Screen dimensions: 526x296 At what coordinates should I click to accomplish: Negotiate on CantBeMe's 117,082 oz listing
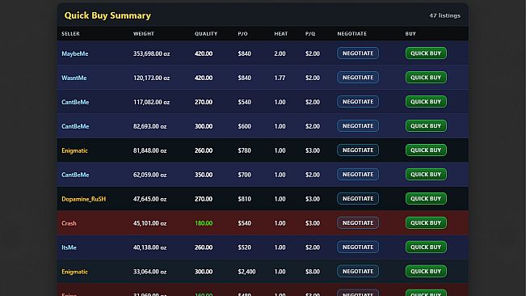point(358,101)
